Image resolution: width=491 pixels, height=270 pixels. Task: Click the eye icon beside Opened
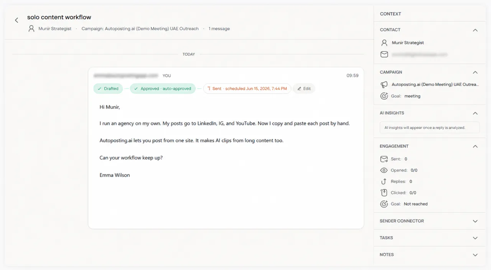pos(384,170)
